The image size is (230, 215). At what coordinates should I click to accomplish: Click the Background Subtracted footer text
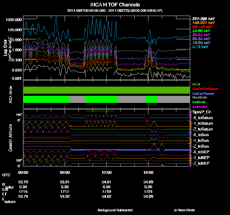click(x=115, y=210)
